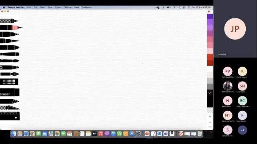Click the N participant avatar in Teams

[x=228, y=101]
